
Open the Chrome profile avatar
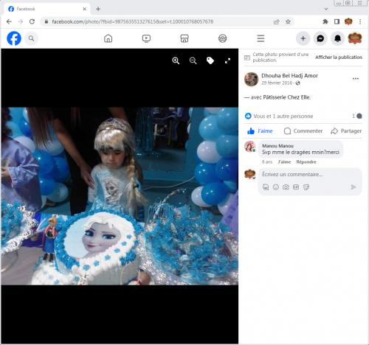348,21
